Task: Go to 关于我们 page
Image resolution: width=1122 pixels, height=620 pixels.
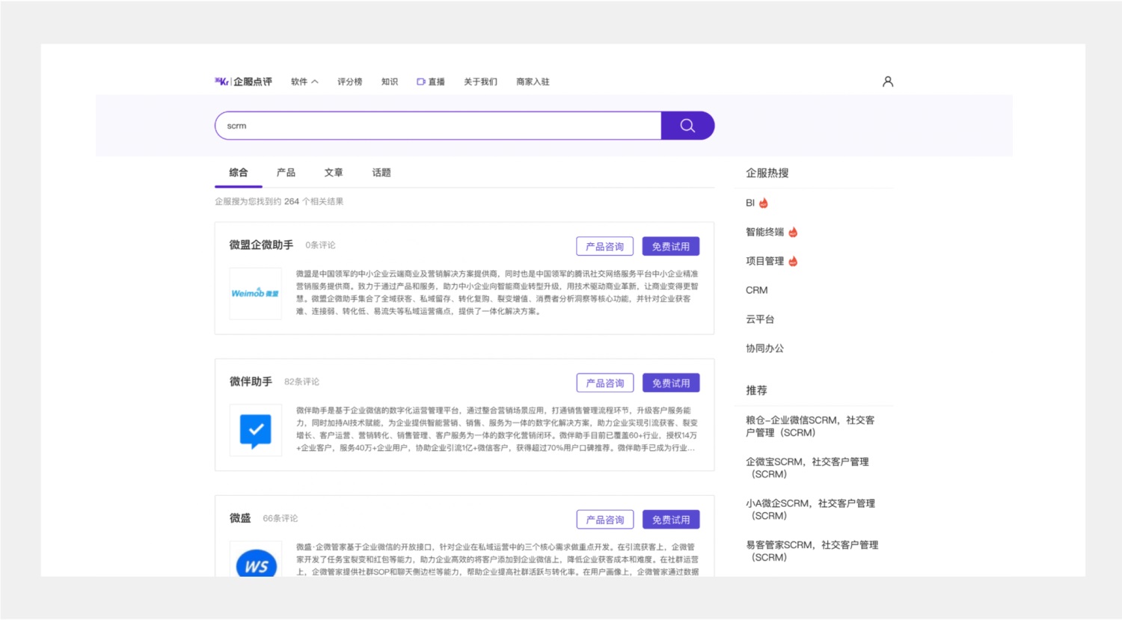Action: click(480, 82)
